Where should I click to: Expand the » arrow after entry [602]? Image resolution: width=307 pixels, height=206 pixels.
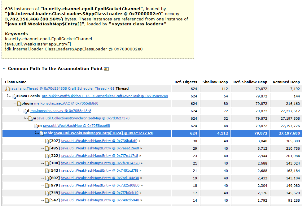click(x=141, y=178)
